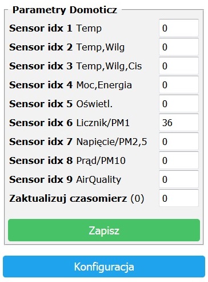Click the Parametry Domoticz section title

click(65, 10)
